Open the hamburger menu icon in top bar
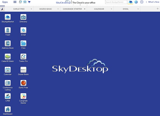This screenshot has width=160, height=116. (x=15, y=2)
